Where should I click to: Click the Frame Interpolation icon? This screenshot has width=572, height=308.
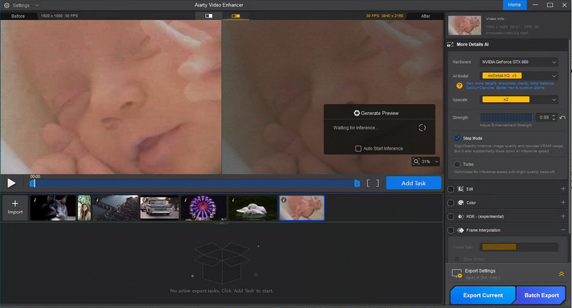460,230
